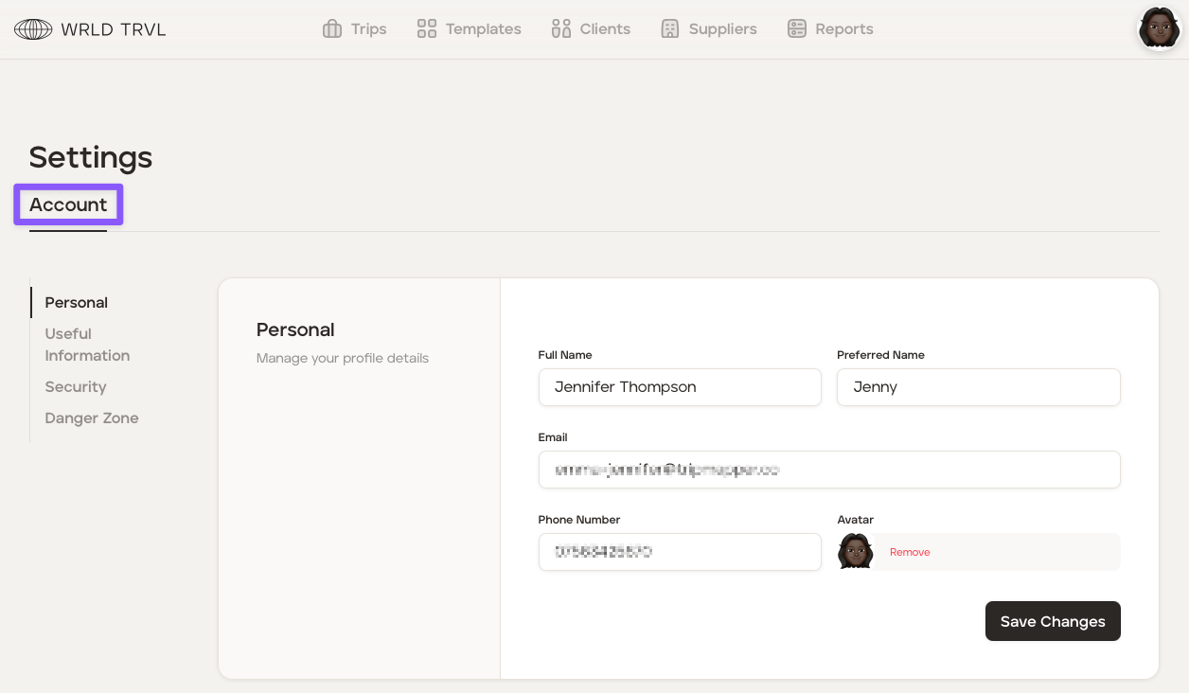Select the Phone Number input field
This screenshot has height=693, width=1189.
point(680,552)
